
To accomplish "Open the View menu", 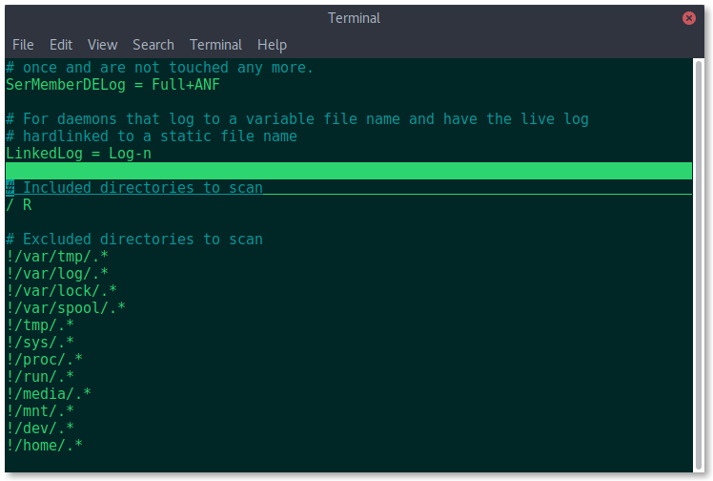I will point(102,45).
